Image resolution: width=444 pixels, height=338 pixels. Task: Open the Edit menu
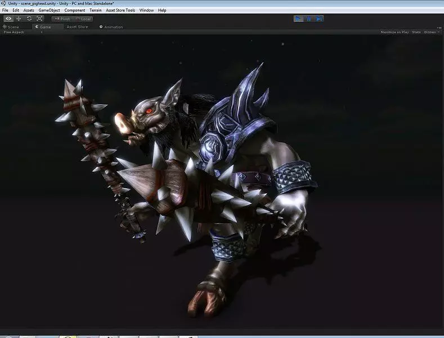(16, 10)
